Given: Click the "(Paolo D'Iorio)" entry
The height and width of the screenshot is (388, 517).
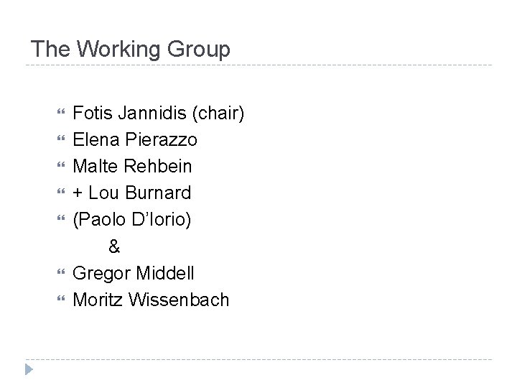Looking at the screenshot, I should [x=133, y=220].
